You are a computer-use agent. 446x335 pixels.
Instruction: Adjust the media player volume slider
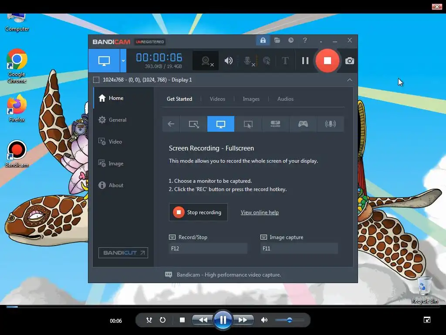pos(289,320)
